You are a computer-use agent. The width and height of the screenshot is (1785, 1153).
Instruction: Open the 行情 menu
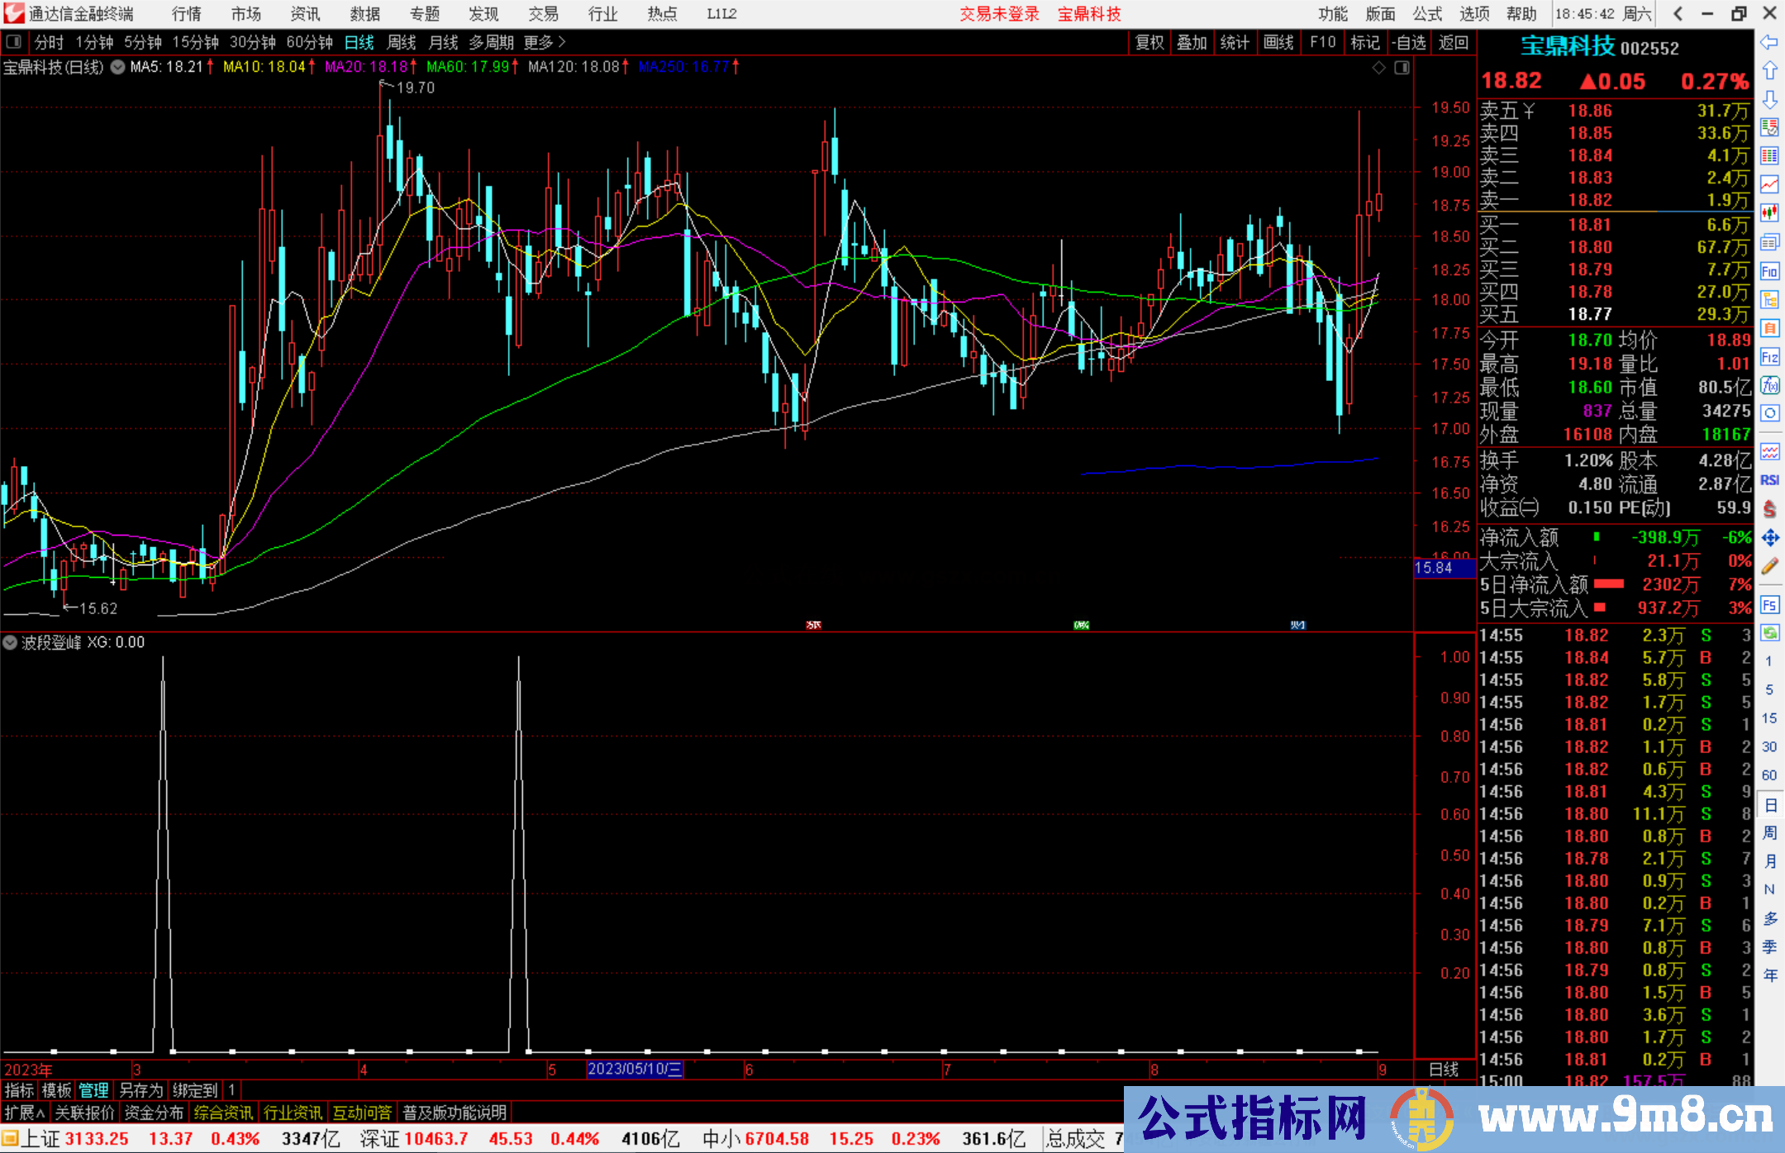186,14
